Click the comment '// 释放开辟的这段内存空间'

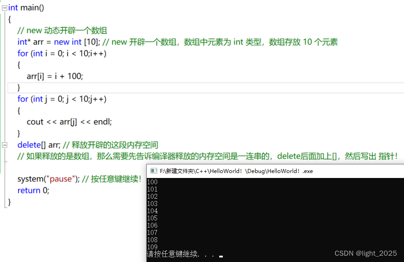pyautogui.click(x=111, y=145)
